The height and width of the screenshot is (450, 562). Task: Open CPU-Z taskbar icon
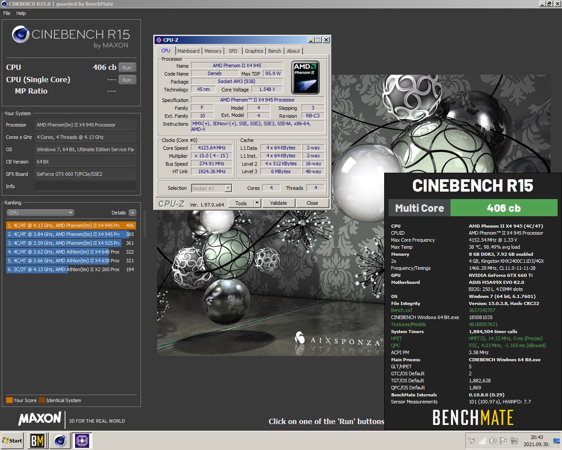(82, 440)
